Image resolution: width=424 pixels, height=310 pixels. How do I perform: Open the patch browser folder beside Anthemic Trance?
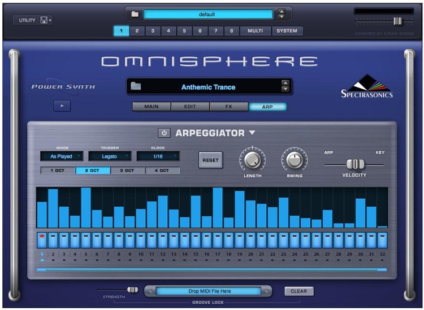pyautogui.click(x=136, y=86)
